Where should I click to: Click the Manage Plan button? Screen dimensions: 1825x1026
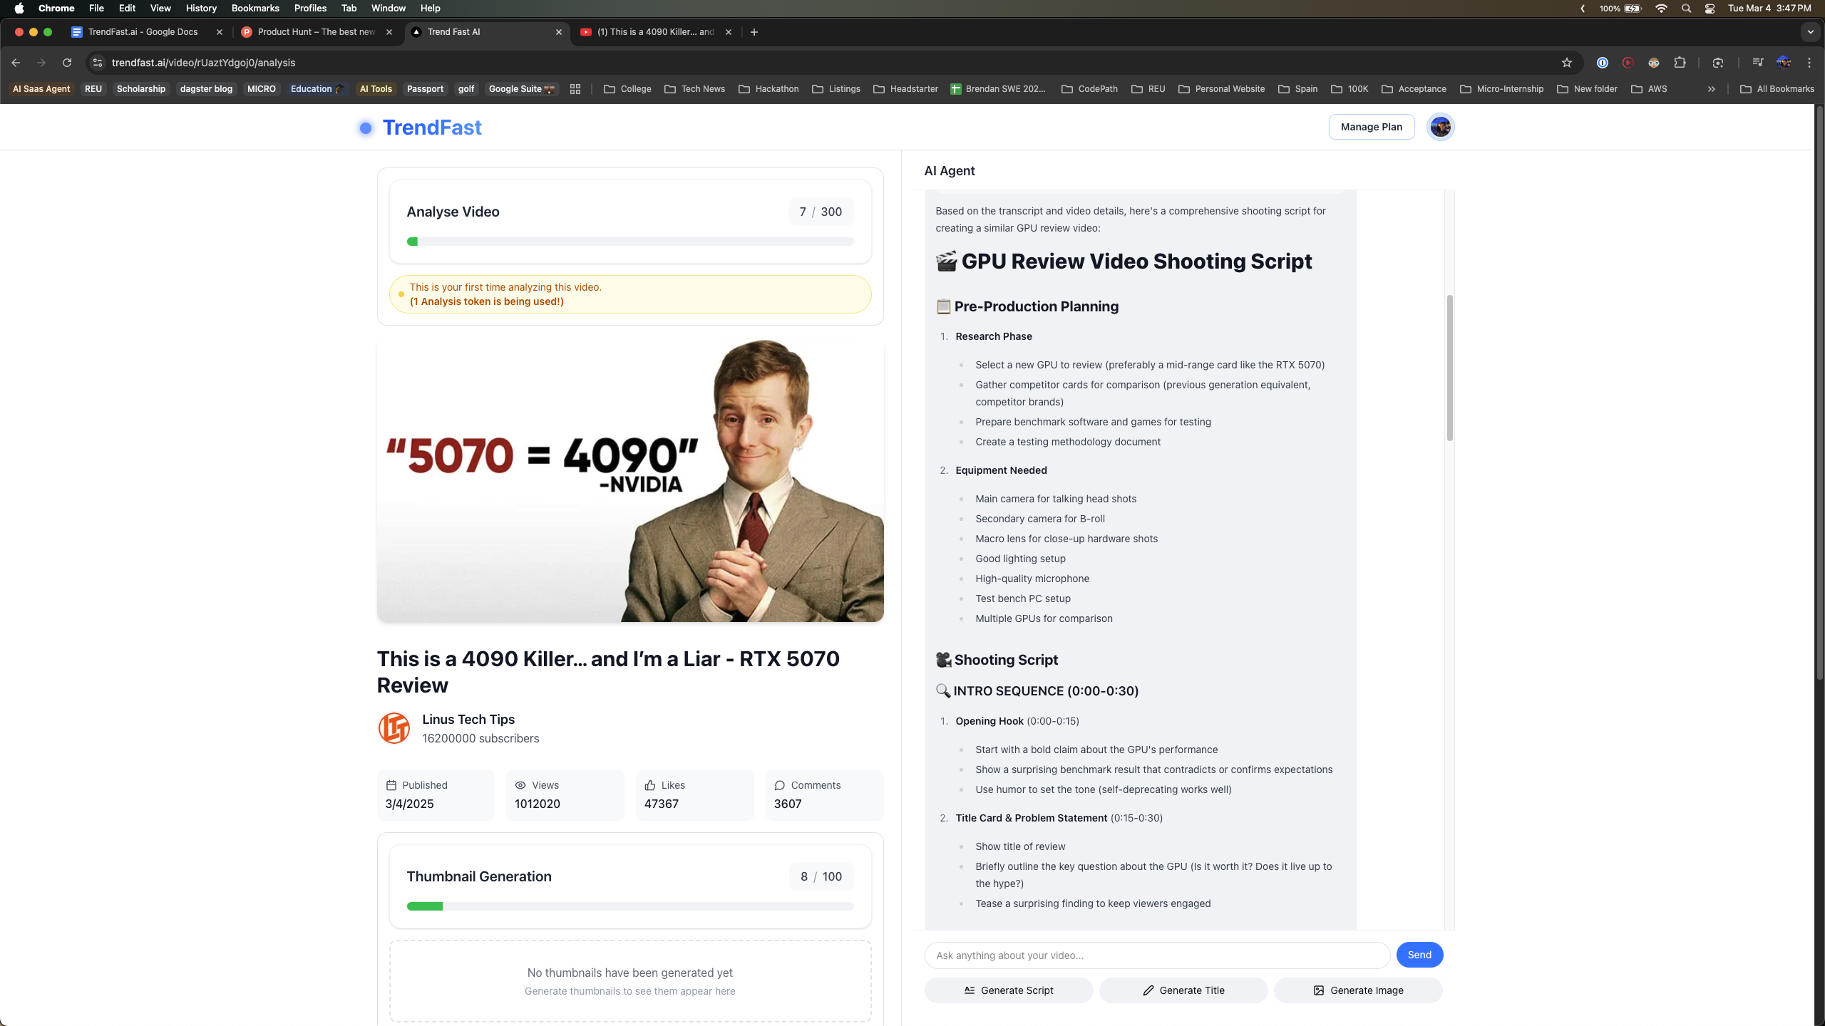tap(1371, 127)
